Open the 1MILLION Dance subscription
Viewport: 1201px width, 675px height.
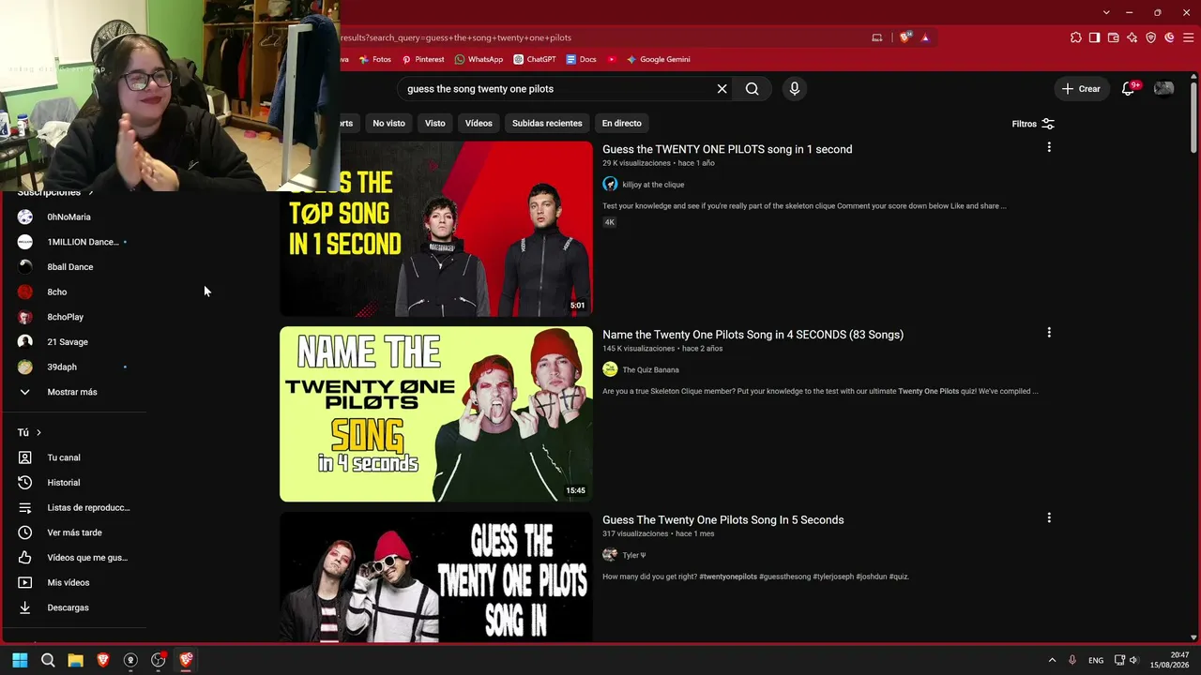coord(73,242)
